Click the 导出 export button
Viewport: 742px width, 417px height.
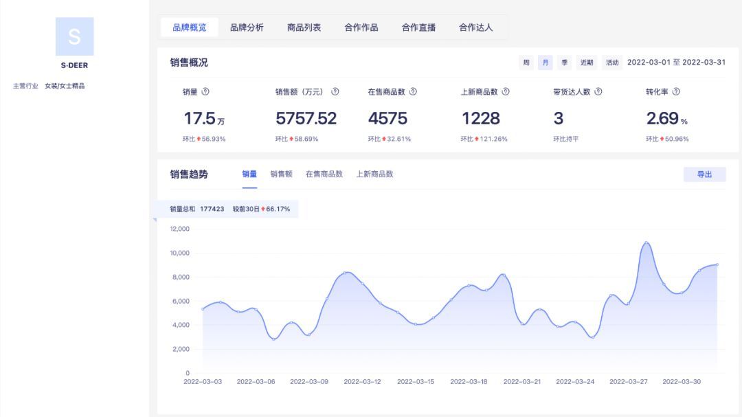[x=705, y=174]
